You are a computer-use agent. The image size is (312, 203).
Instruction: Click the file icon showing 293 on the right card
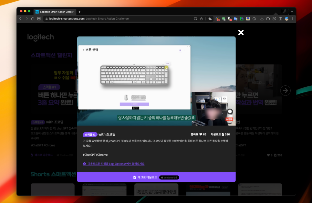point(275,155)
